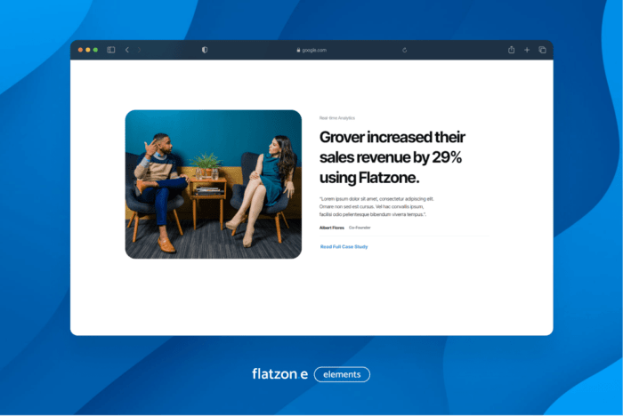Open the Read Full Case Study link

[344, 246]
